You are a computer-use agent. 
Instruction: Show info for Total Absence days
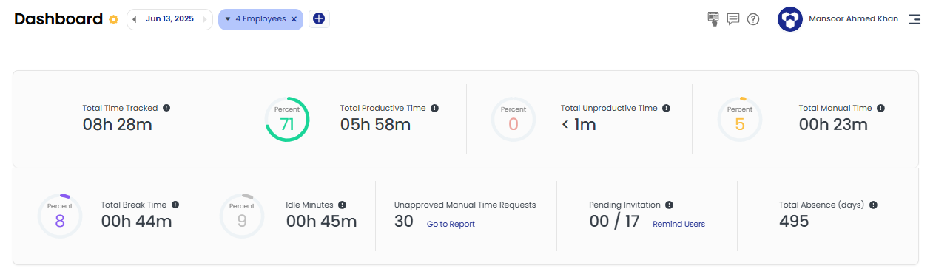click(x=873, y=205)
